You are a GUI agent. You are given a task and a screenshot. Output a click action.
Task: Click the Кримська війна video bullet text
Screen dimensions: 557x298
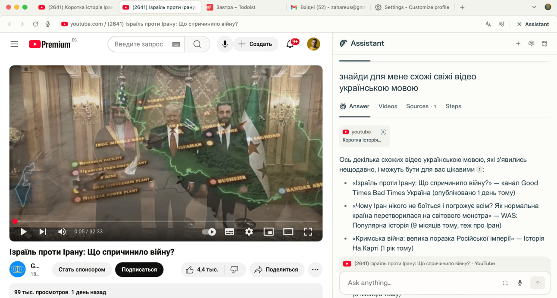coord(448,243)
